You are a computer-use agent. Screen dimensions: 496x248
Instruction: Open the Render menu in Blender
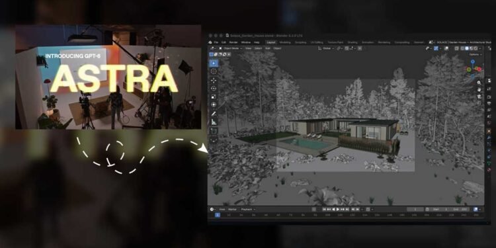coord(233,42)
